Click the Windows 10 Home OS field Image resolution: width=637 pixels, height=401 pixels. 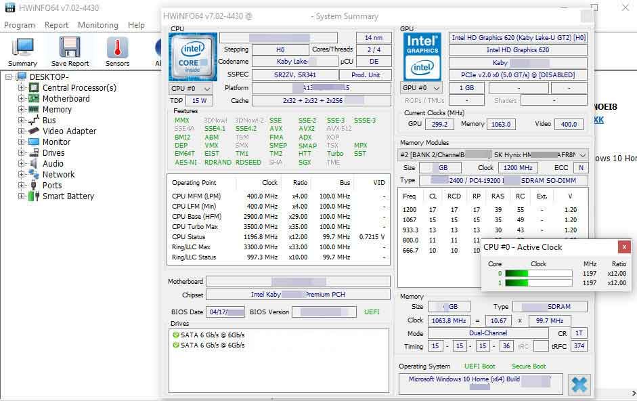click(x=481, y=383)
